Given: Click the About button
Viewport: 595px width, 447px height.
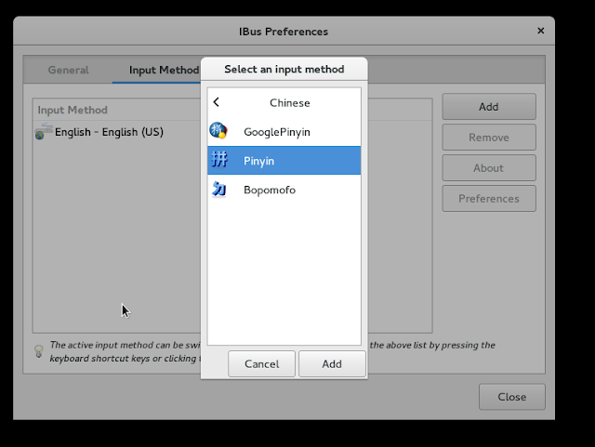Looking at the screenshot, I should pos(489,167).
